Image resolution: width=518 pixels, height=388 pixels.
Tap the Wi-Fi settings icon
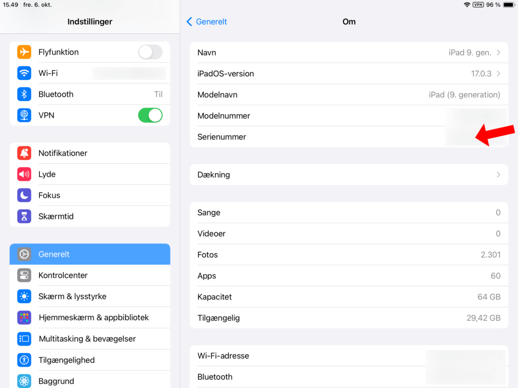click(x=24, y=73)
